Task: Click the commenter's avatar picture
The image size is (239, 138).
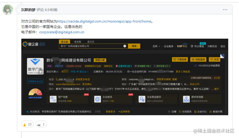Action: pyautogui.click(x=8, y=10)
